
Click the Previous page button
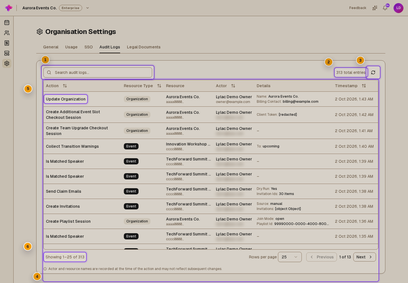(322, 257)
